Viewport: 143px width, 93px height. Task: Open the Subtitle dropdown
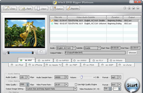click(x=99, y=48)
